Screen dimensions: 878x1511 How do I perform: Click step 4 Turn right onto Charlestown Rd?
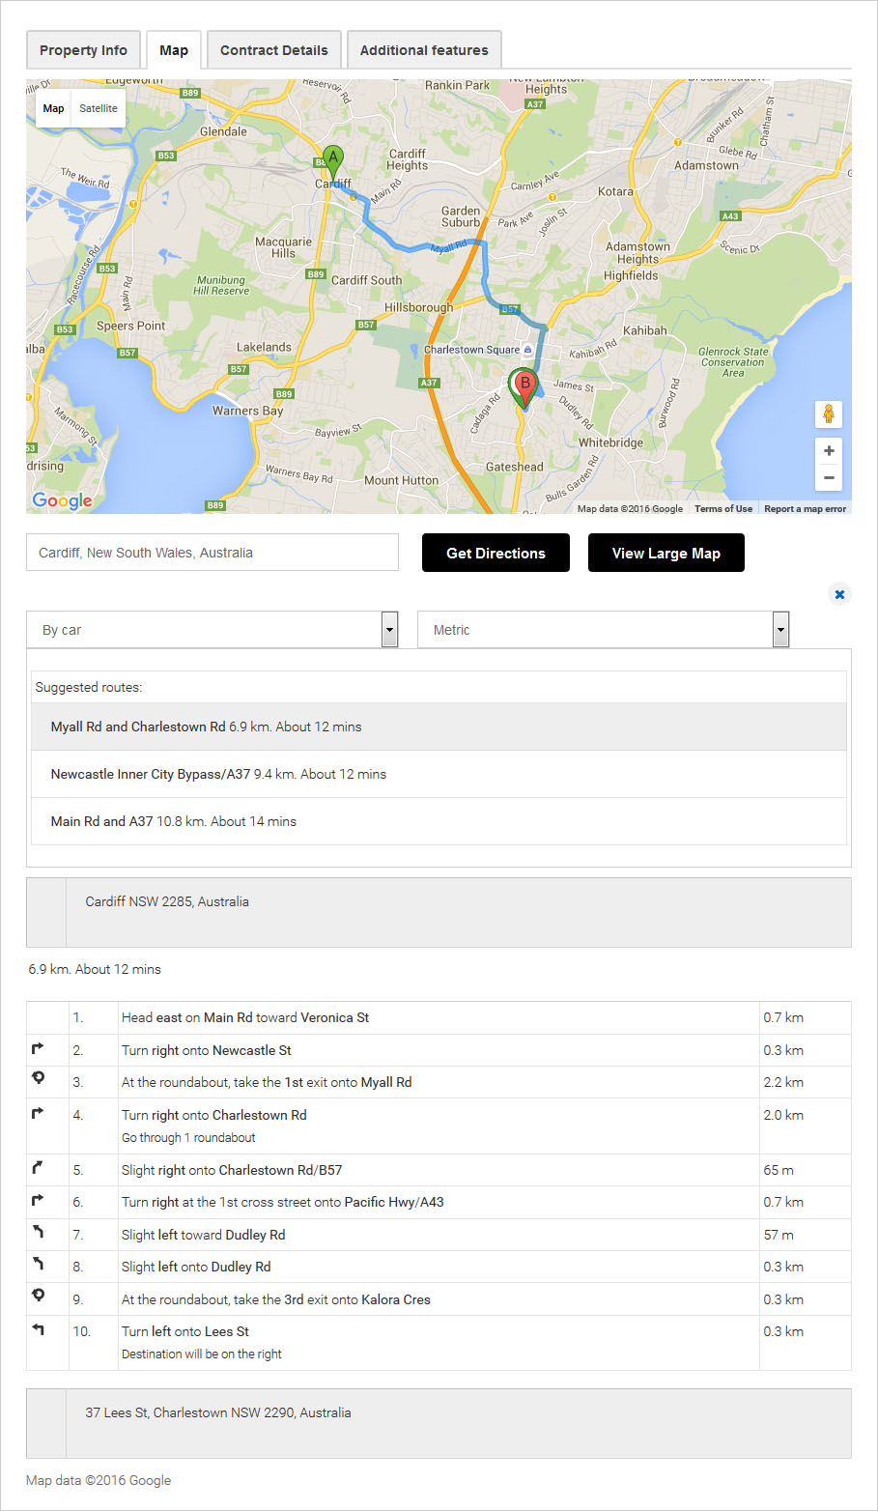pyautogui.click(x=439, y=1126)
